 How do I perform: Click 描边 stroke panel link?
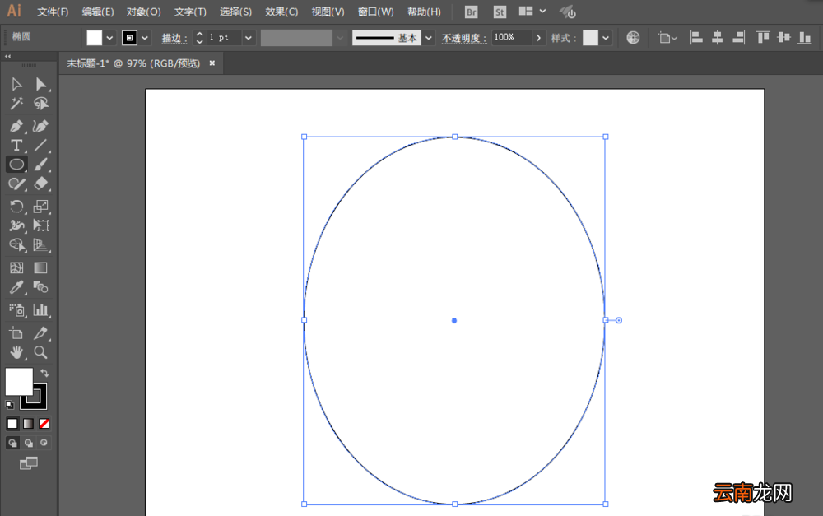point(174,38)
